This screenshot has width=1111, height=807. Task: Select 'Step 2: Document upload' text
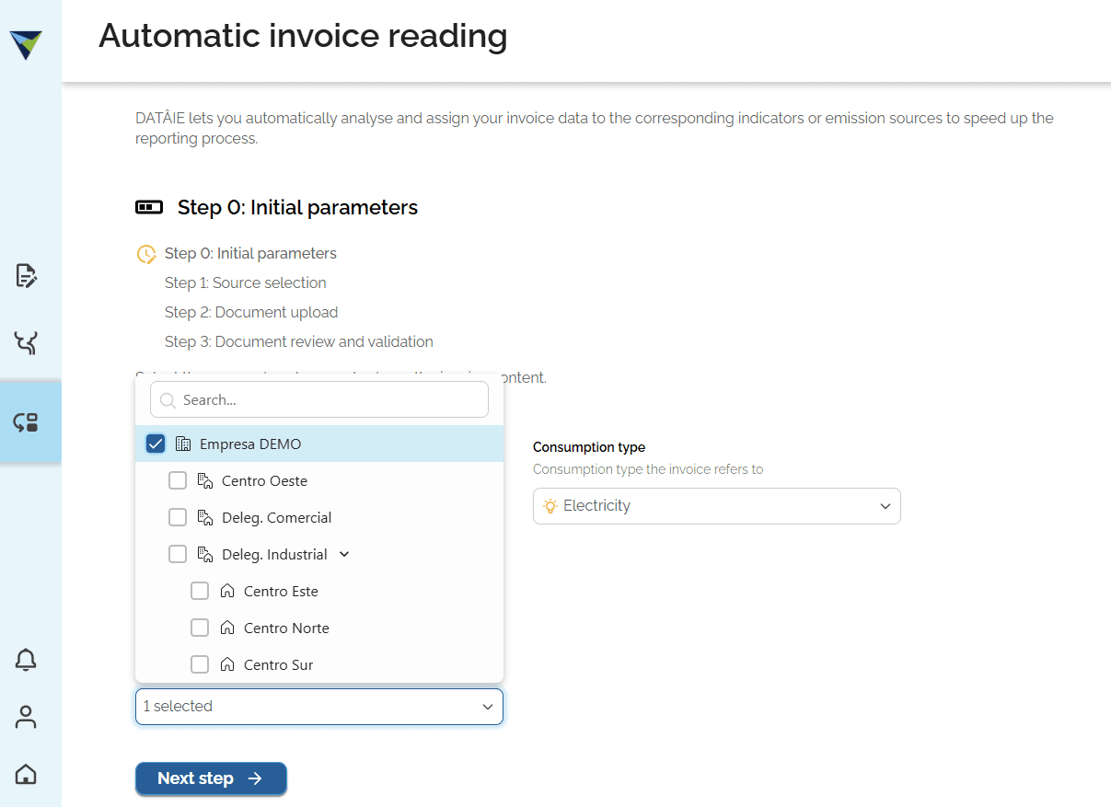point(251,312)
